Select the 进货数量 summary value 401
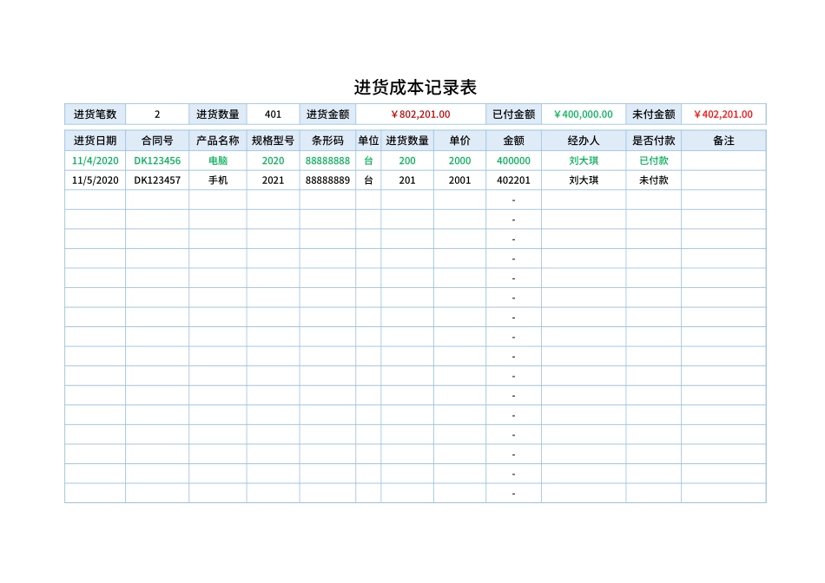This screenshot has height=583, width=825. point(274,114)
